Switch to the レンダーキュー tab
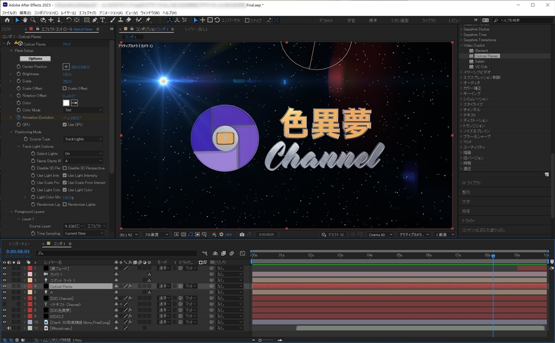Image resolution: width=555 pixels, height=343 pixels. (x=19, y=244)
